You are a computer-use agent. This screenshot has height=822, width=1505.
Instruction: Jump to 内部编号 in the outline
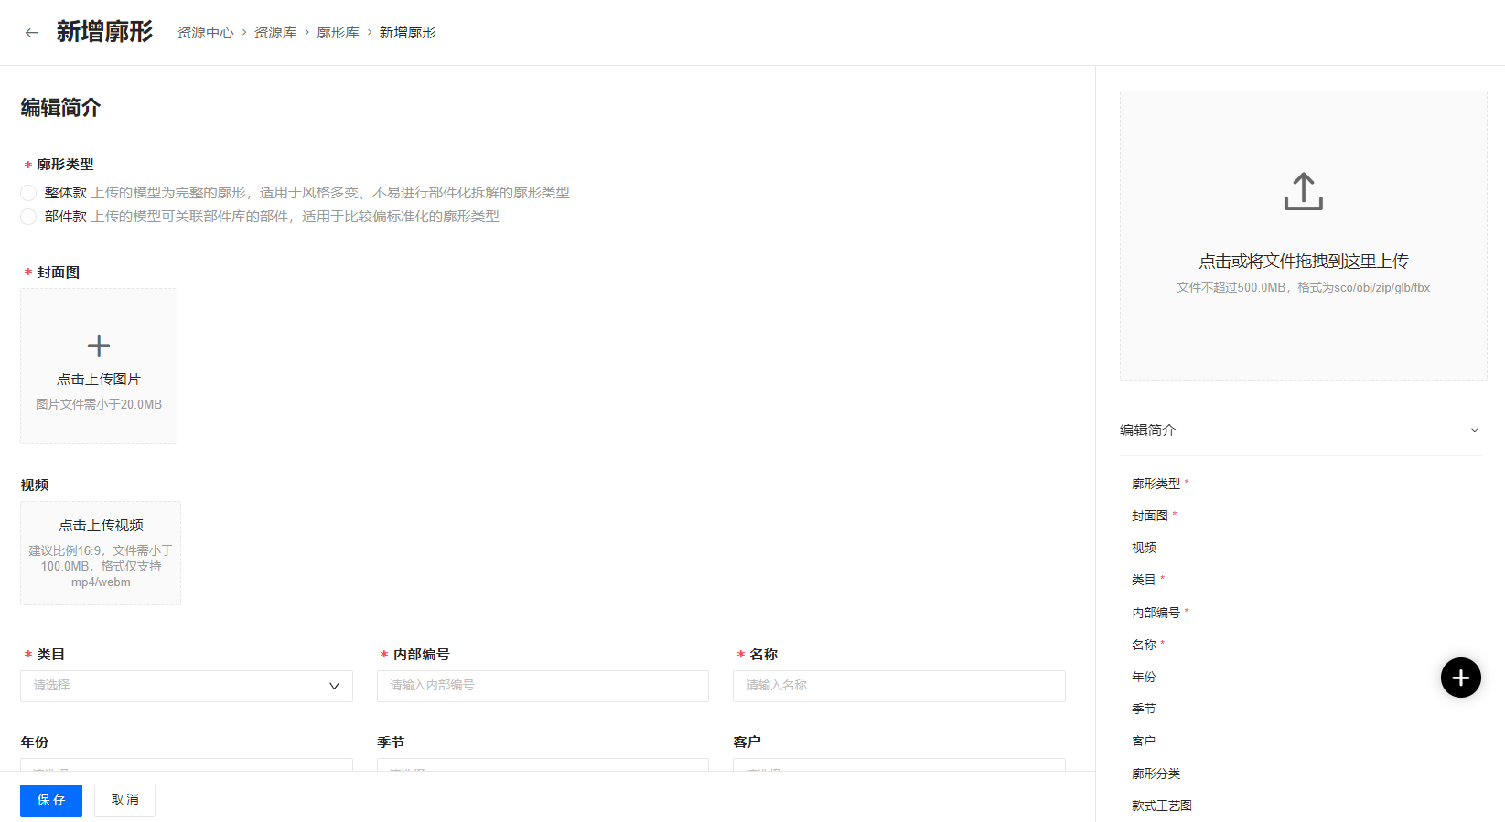point(1156,613)
